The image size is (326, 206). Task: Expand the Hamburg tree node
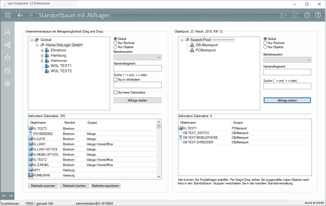(x=42, y=56)
